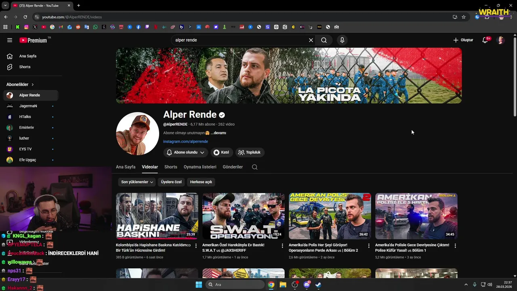Open instagram.com/alperrende link
Viewport: 517px width, 291px height.
pos(185,141)
